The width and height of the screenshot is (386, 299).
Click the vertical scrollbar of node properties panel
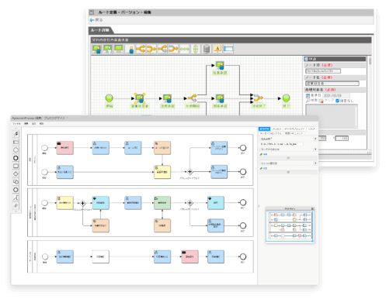(x=370, y=103)
